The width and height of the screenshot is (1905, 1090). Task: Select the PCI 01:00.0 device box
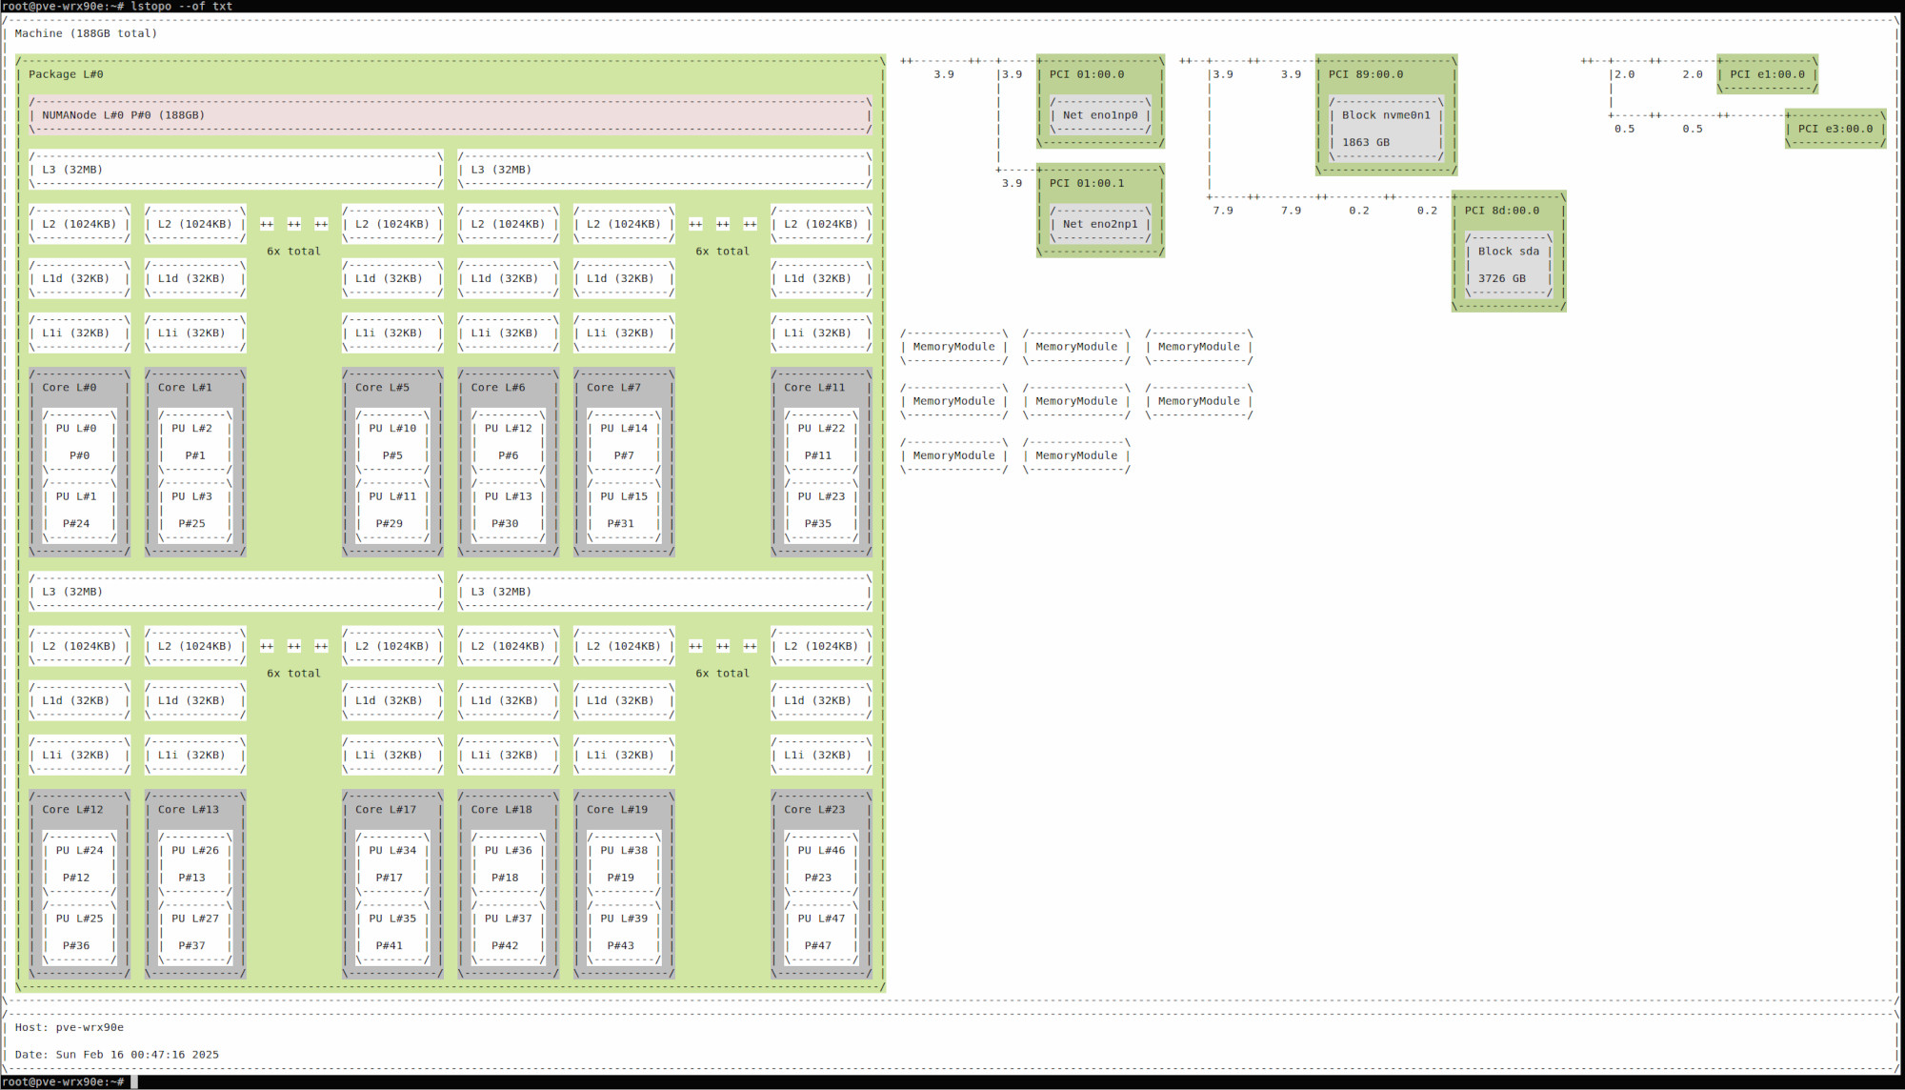(1100, 101)
